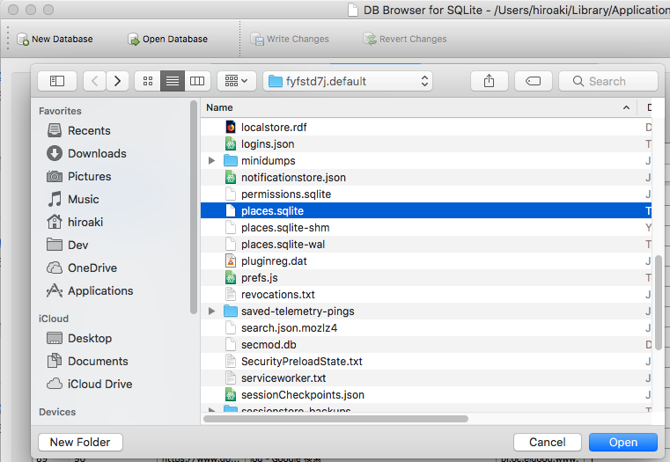670x462 pixels.
Task: Expand the minidumps folder
Action: pos(211,160)
